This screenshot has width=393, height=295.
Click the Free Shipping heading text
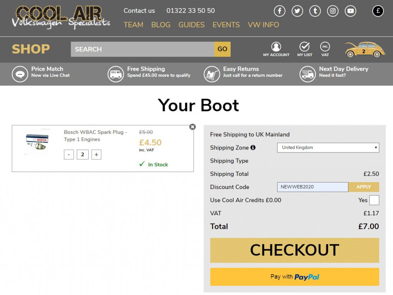[146, 69]
